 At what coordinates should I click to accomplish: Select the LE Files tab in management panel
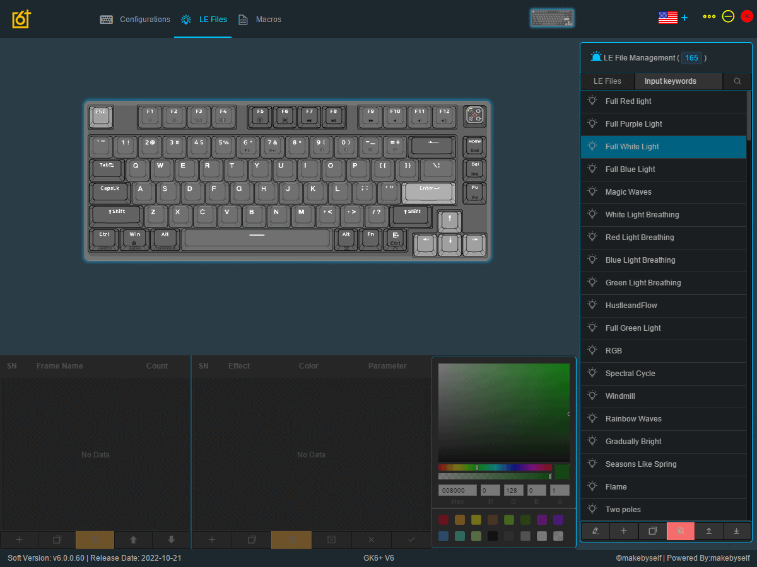(607, 81)
